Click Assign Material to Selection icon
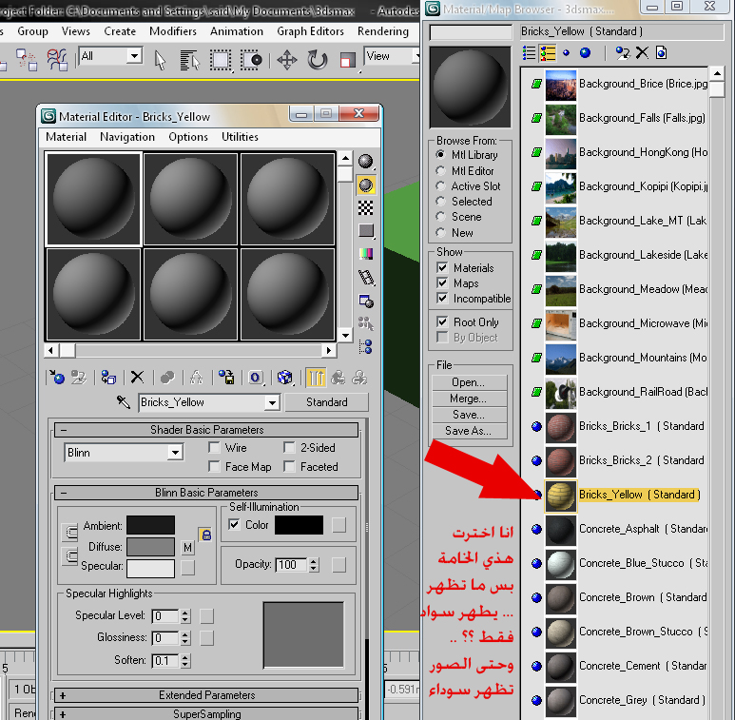This screenshot has height=720, width=735. pyautogui.click(x=108, y=378)
